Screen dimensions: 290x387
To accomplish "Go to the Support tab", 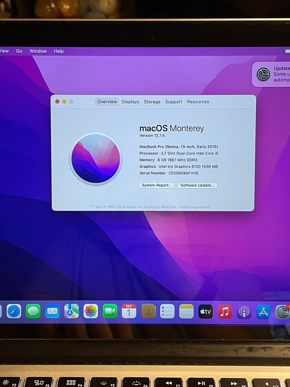I will tap(173, 102).
